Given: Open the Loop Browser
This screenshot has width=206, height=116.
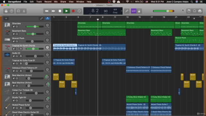Looking at the screenshot, I should pyautogui.click(x=194, y=11).
